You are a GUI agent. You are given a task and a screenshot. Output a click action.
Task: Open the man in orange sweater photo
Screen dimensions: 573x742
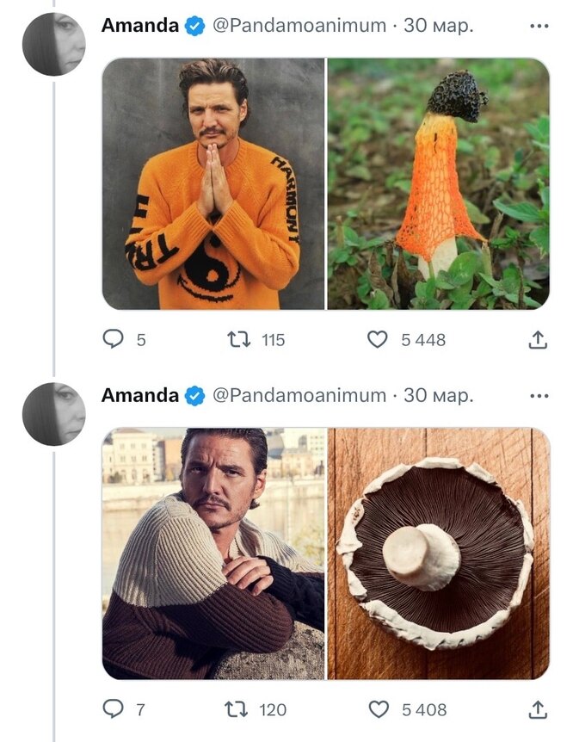[213, 183]
